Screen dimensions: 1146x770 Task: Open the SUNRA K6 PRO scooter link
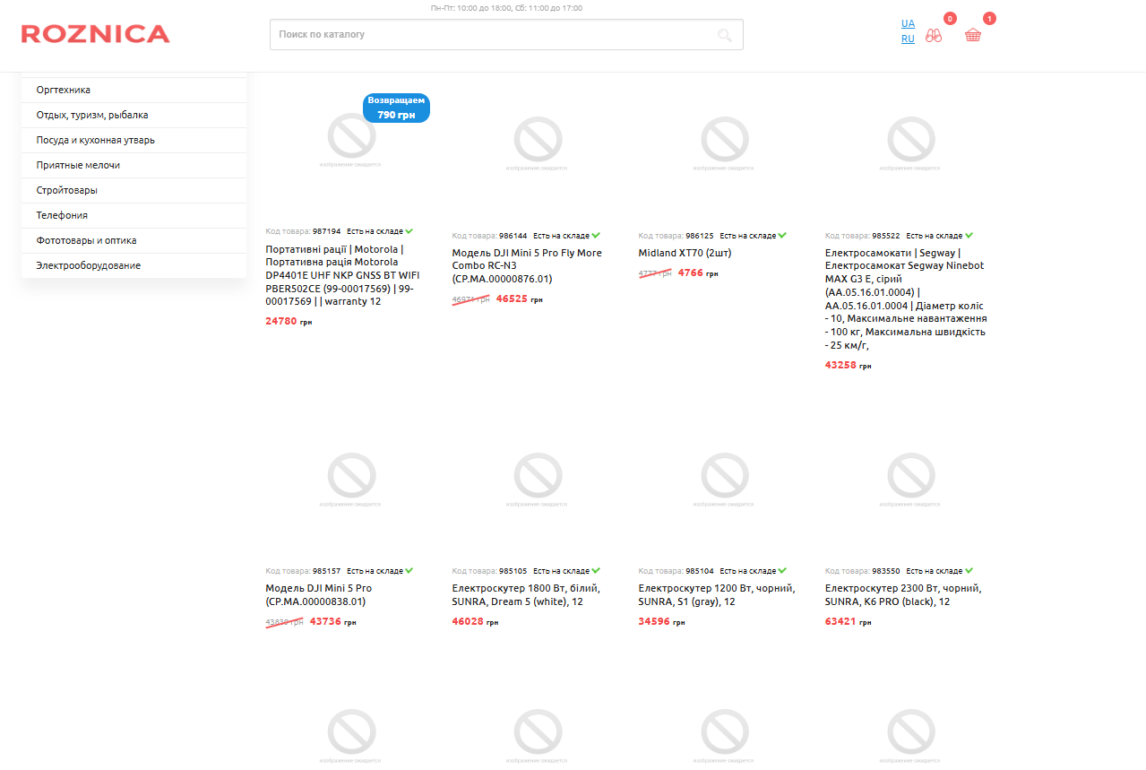pos(902,594)
